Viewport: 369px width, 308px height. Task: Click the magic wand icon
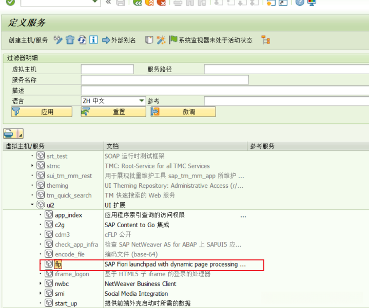coord(161,40)
